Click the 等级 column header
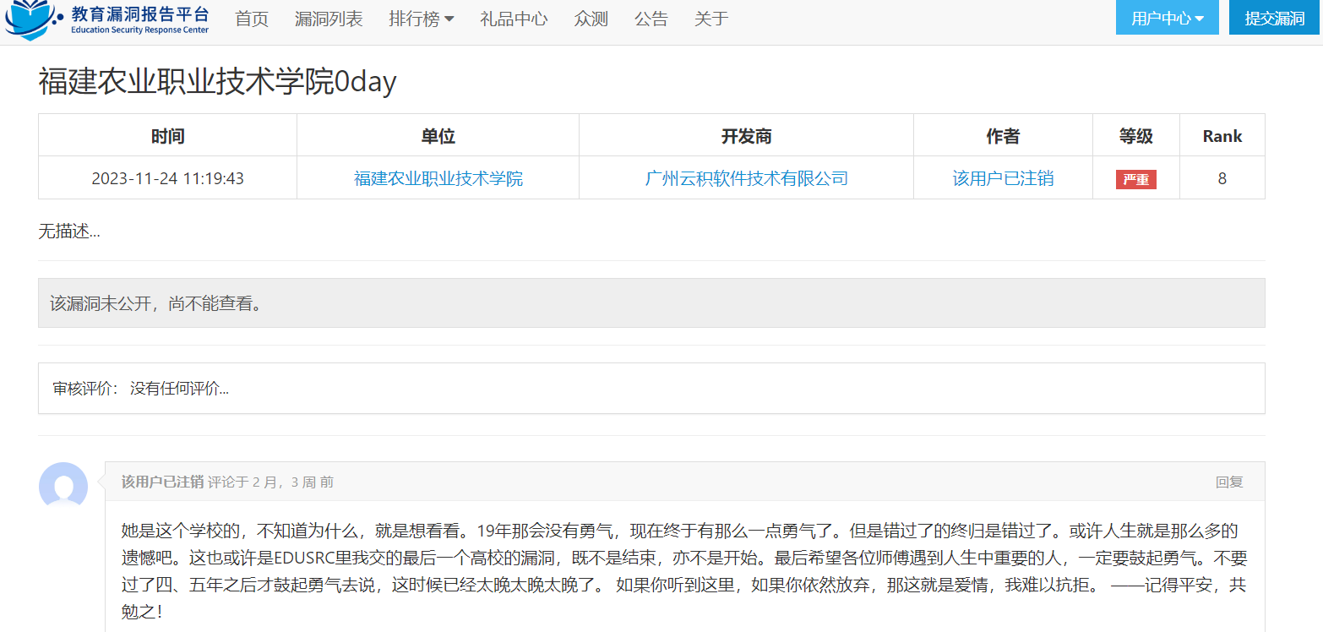The height and width of the screenshot is (632, 1323). (x=1135, y=136)
